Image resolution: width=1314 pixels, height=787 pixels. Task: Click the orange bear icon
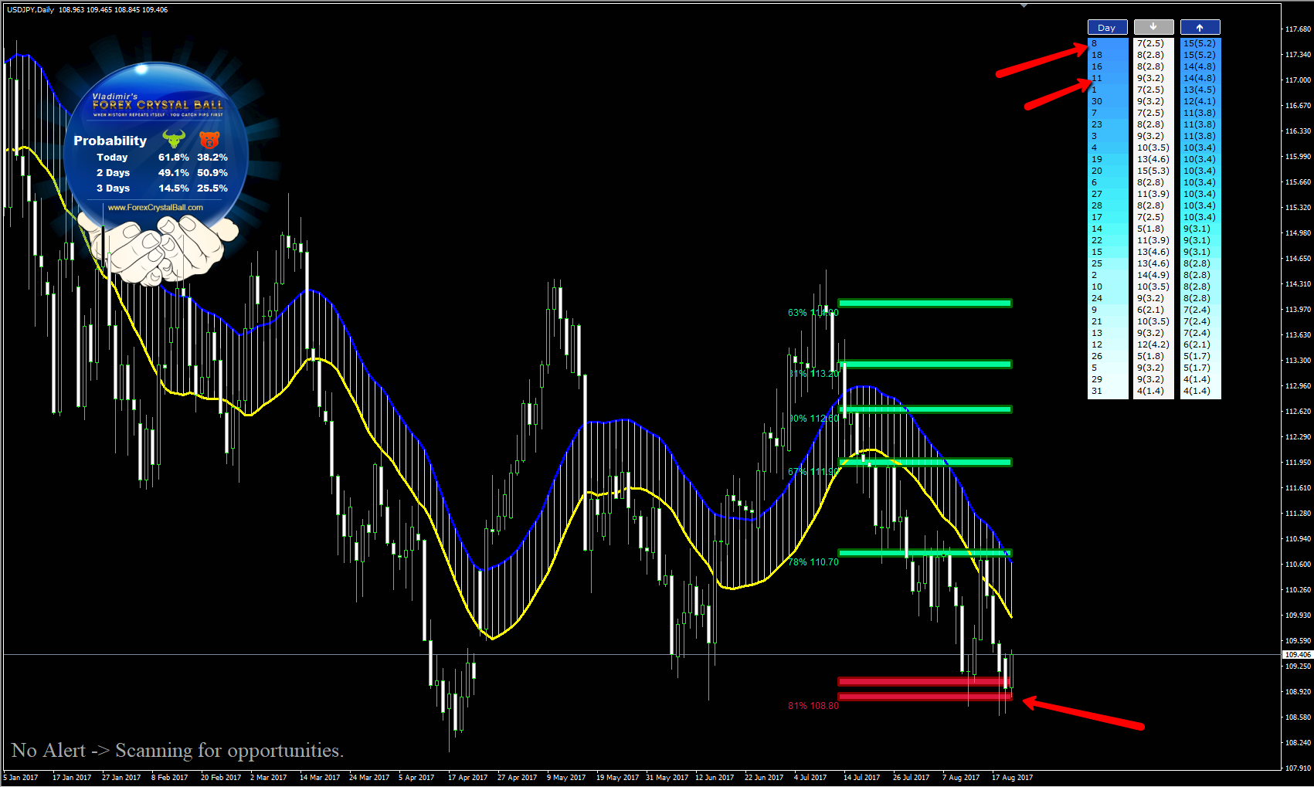pyautogui.click(x=209, y=140)
